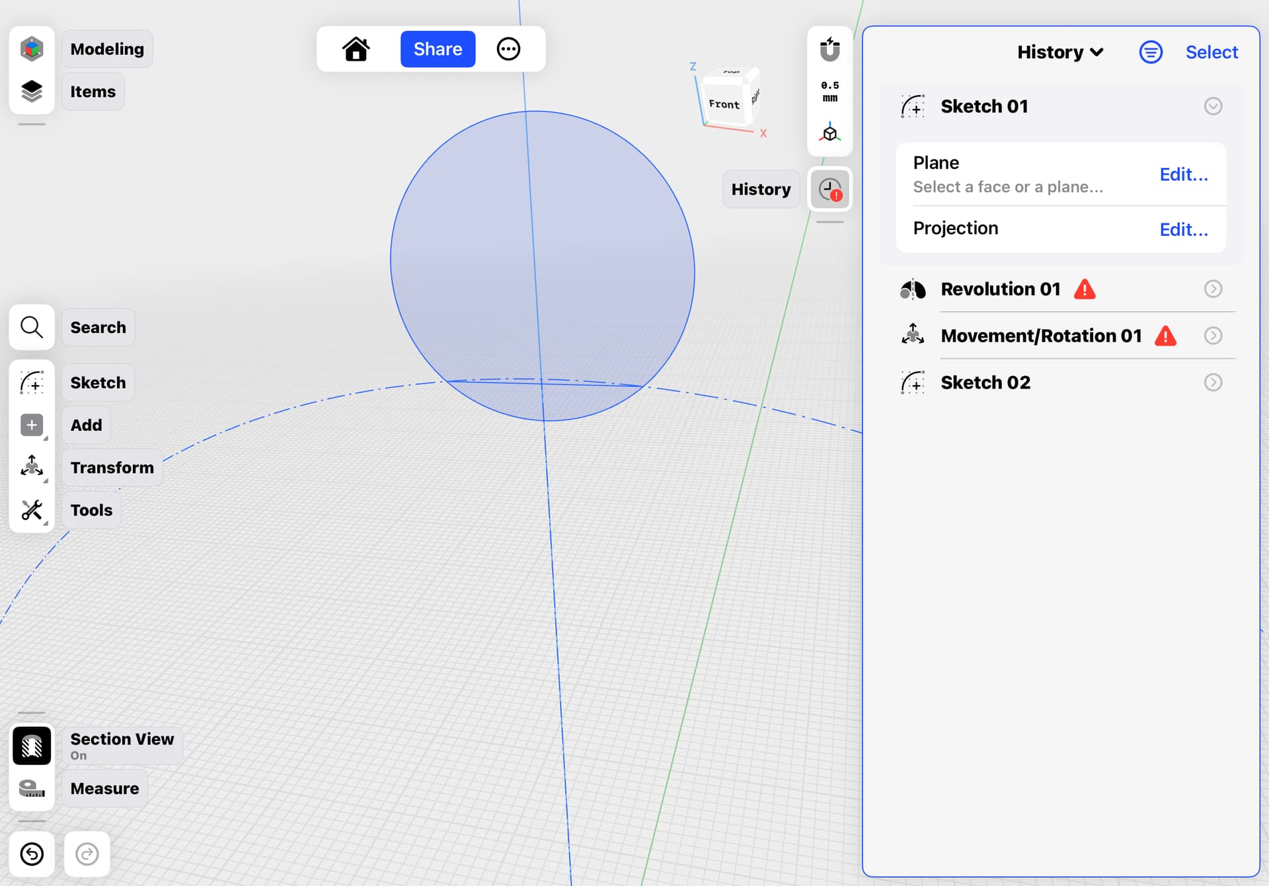Click the Items label
The width and height of the screenshot is (1269, 886).
pyautogui.click(x=93, y=92)
